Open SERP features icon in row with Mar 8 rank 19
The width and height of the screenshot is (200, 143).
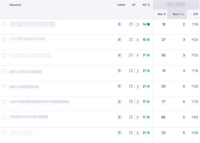[x=131, y=71]
